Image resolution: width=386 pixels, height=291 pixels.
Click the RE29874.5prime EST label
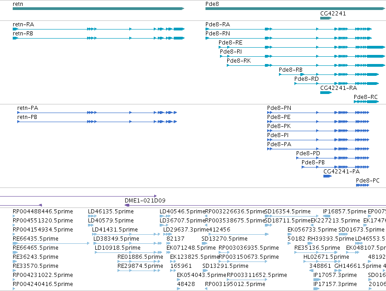(140, 266)
